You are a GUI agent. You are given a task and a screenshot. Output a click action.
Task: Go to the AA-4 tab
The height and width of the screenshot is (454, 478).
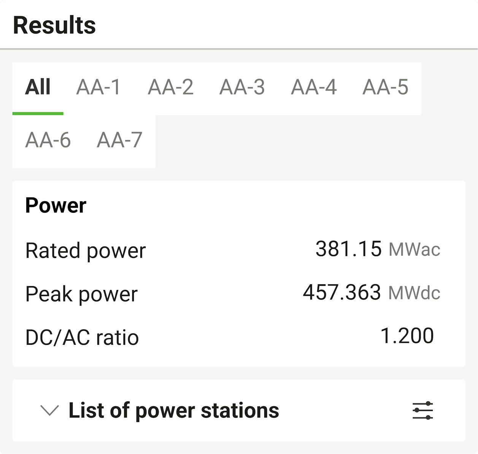(x=314, y=87)
